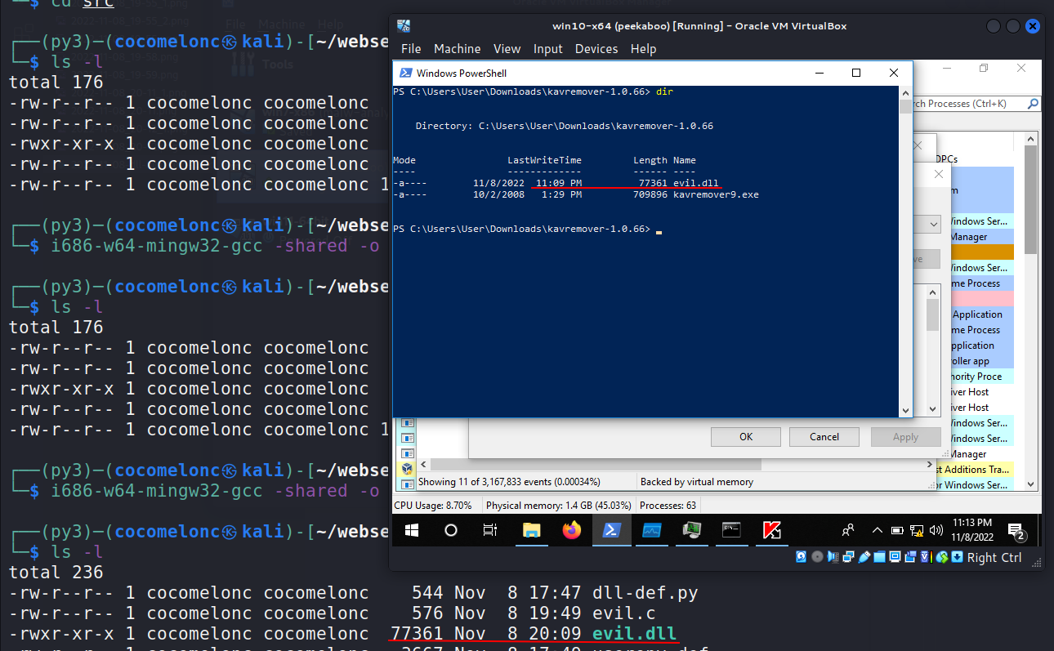Click the events list horizontal scrollbar right arrow

930,464
